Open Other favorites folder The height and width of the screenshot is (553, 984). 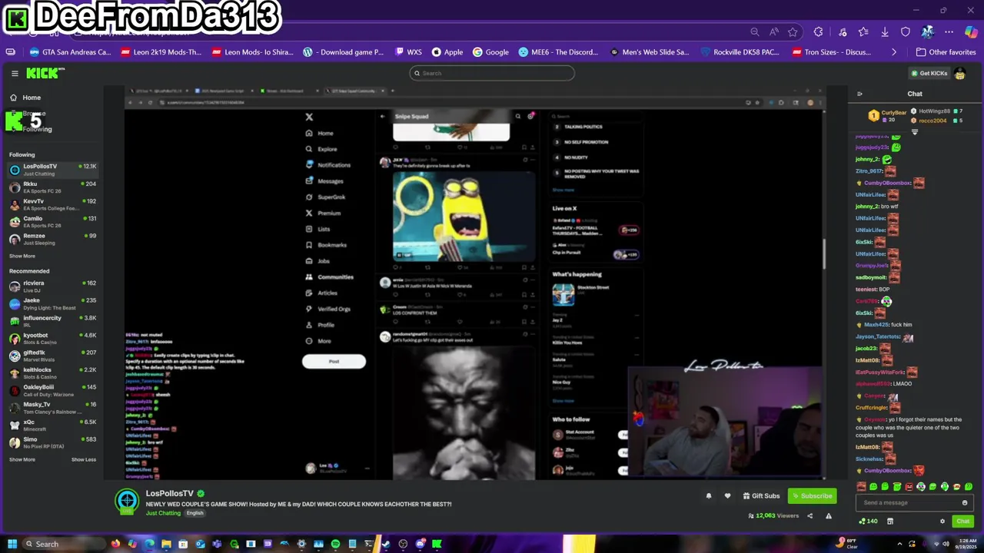(946, 52)
